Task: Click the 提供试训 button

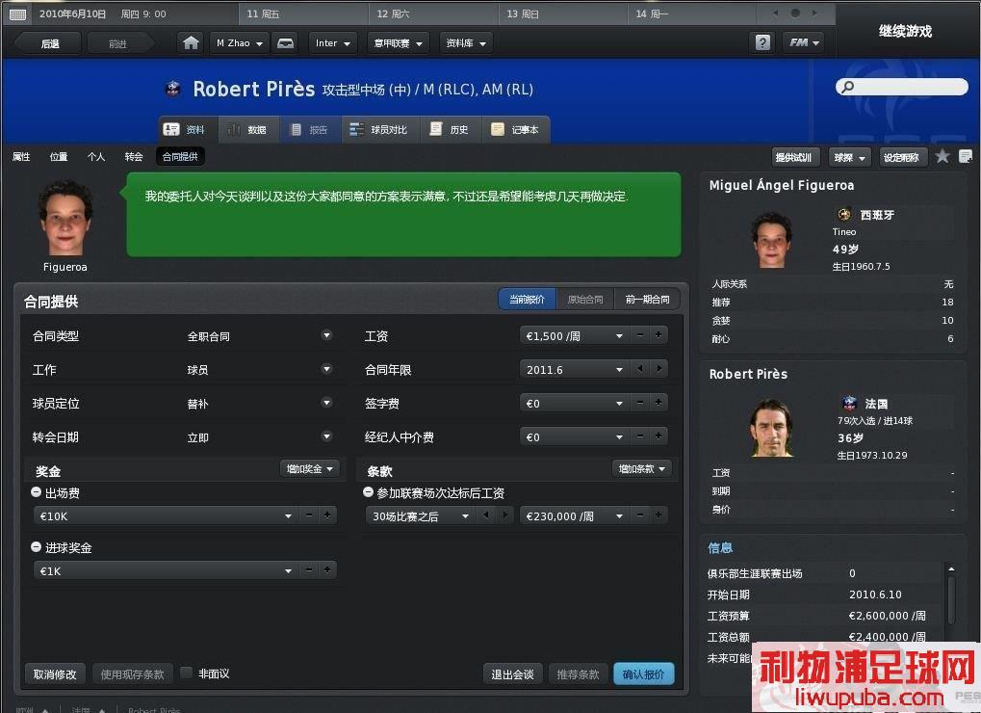Action: coord(793,157)
